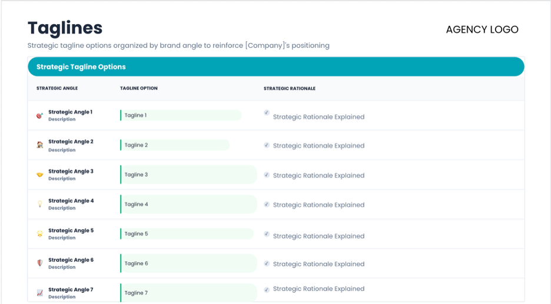551x304 pixels.
Task: Toggle the checkmark in the Tagline 4 rationale
Action: [x=267, y=204]
